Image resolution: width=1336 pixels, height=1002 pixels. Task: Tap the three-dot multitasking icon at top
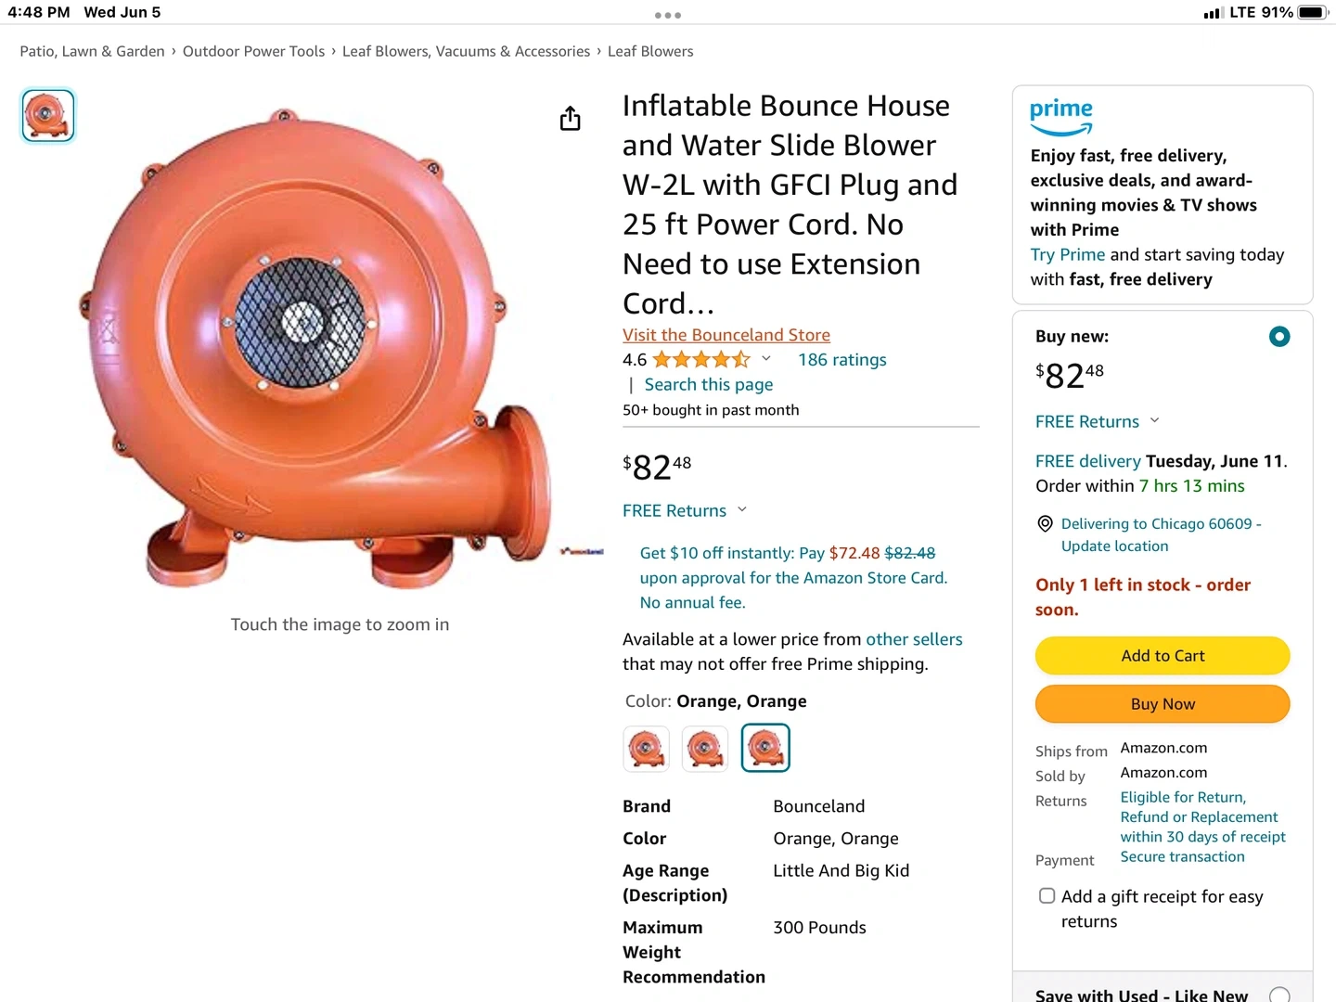(x=668, y=15)
